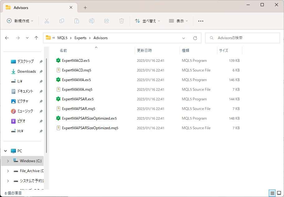Unpin Downloads from quick access
The image size is (284, 197).
[x=41, y=71]
